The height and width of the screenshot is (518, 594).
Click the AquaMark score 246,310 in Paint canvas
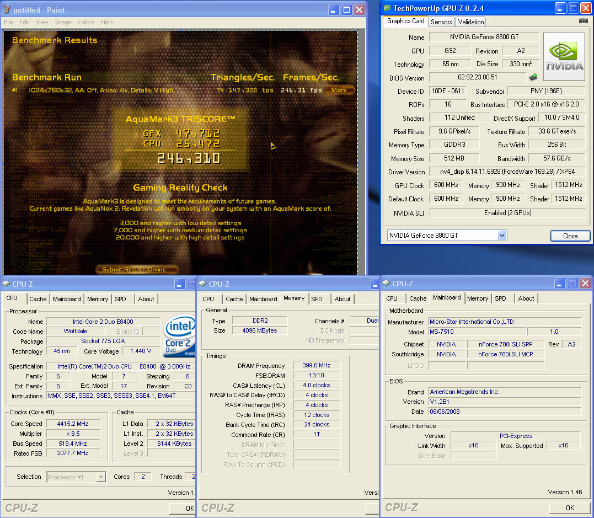click(188, 158)
